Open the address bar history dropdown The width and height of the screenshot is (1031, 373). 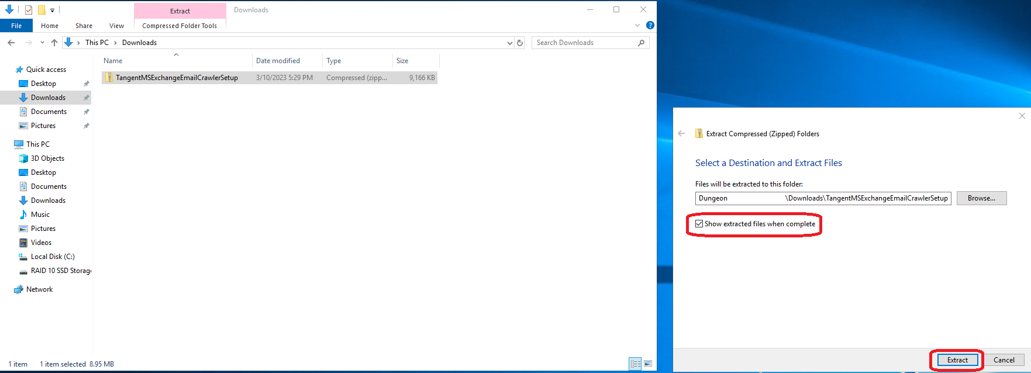tap(509, 43)
